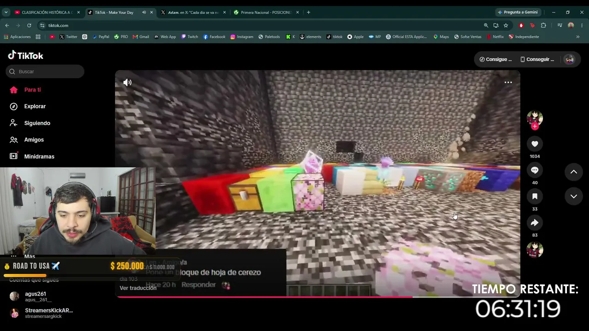
Task: Expand the hidden bookmarks overflow chevron
Action: [x=578, y=37]
